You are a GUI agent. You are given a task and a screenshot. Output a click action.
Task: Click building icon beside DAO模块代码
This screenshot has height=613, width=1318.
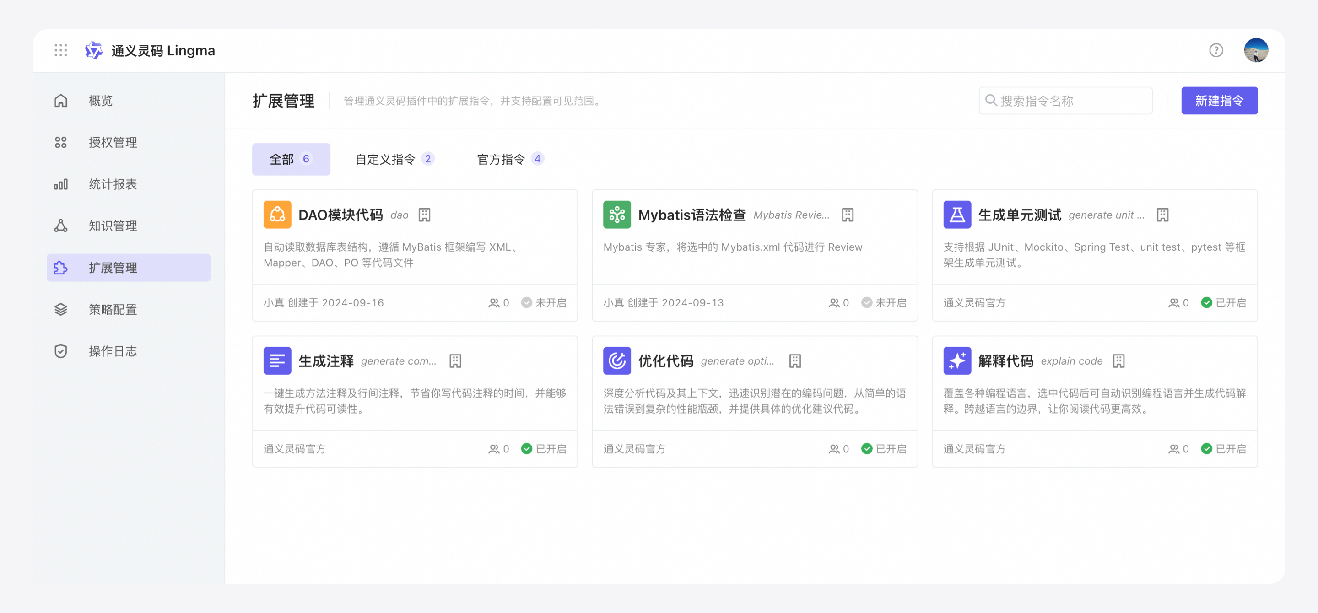(424, 215)
